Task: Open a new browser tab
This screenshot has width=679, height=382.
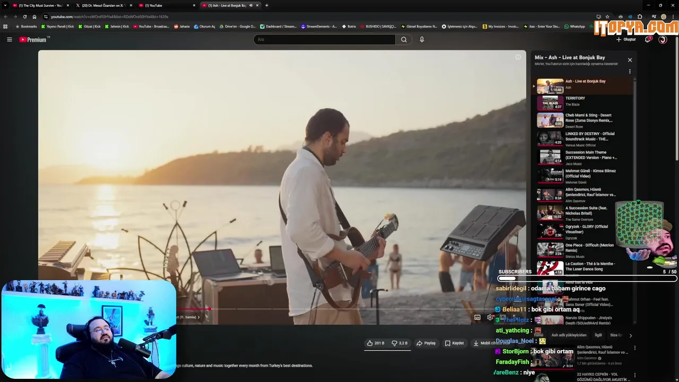Action: click(x=266, y=5)
